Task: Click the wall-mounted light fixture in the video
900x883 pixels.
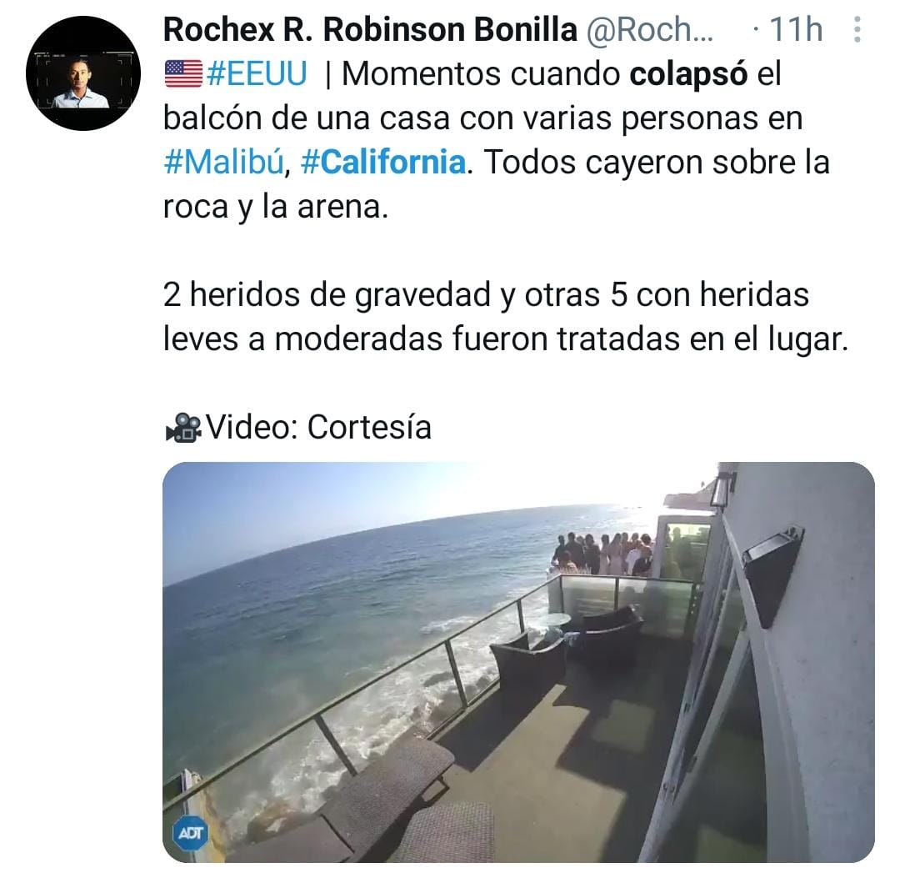Action: pos(772,574)
